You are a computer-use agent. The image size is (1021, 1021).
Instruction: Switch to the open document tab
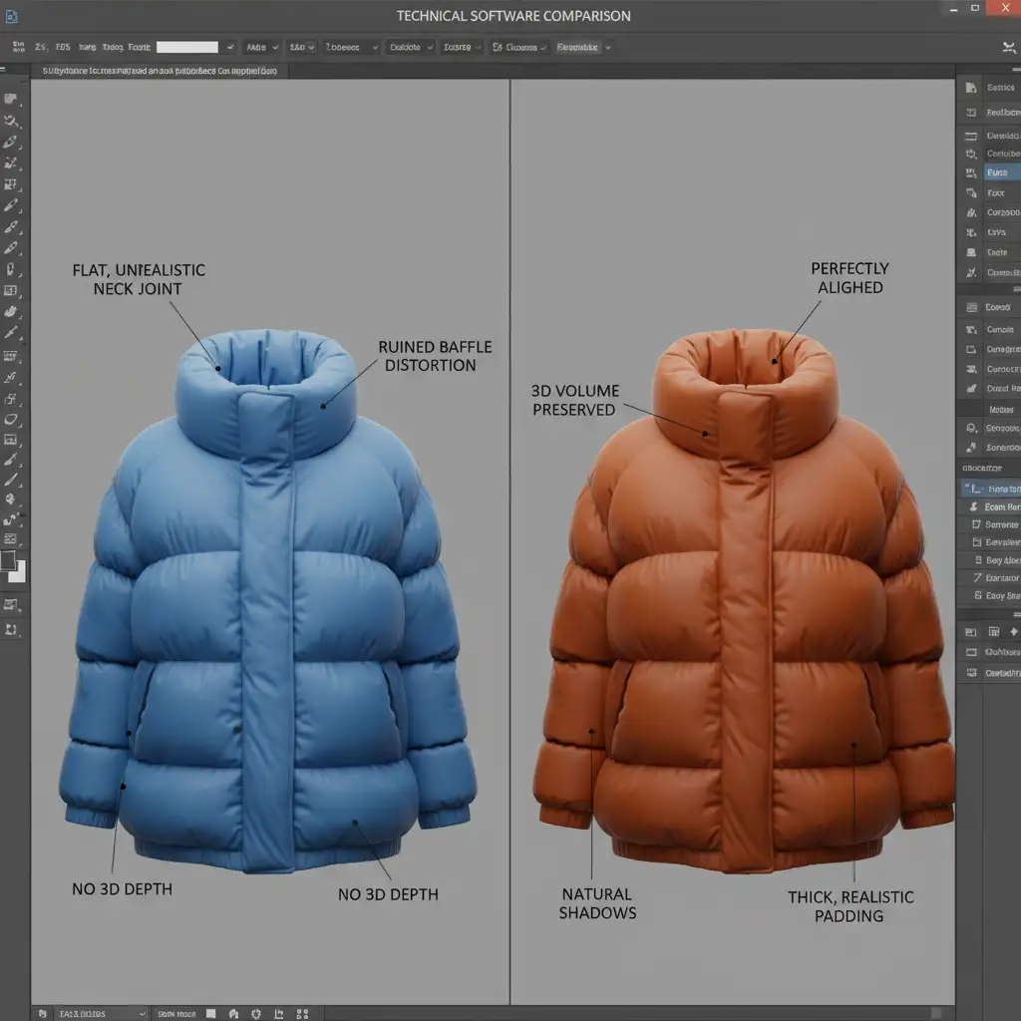click(x=162, y=72)
